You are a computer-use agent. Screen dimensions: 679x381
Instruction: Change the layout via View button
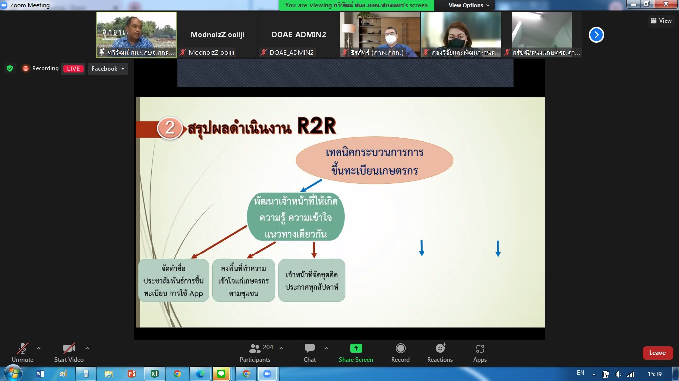click(661, 21)
